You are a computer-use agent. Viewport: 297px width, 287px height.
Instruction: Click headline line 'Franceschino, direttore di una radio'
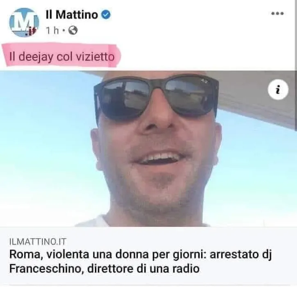[104, 269]
